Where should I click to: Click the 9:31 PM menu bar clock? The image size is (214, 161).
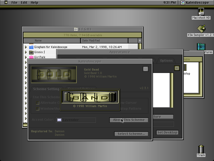pos(170,3)
